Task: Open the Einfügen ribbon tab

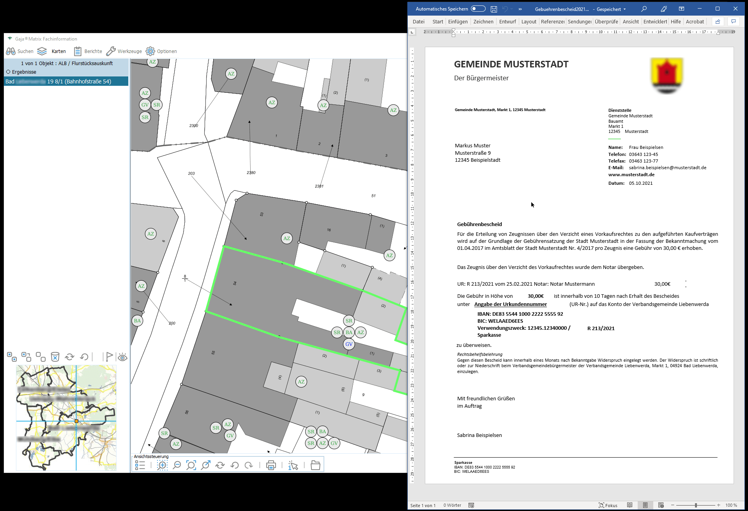Action: [458, 22]
